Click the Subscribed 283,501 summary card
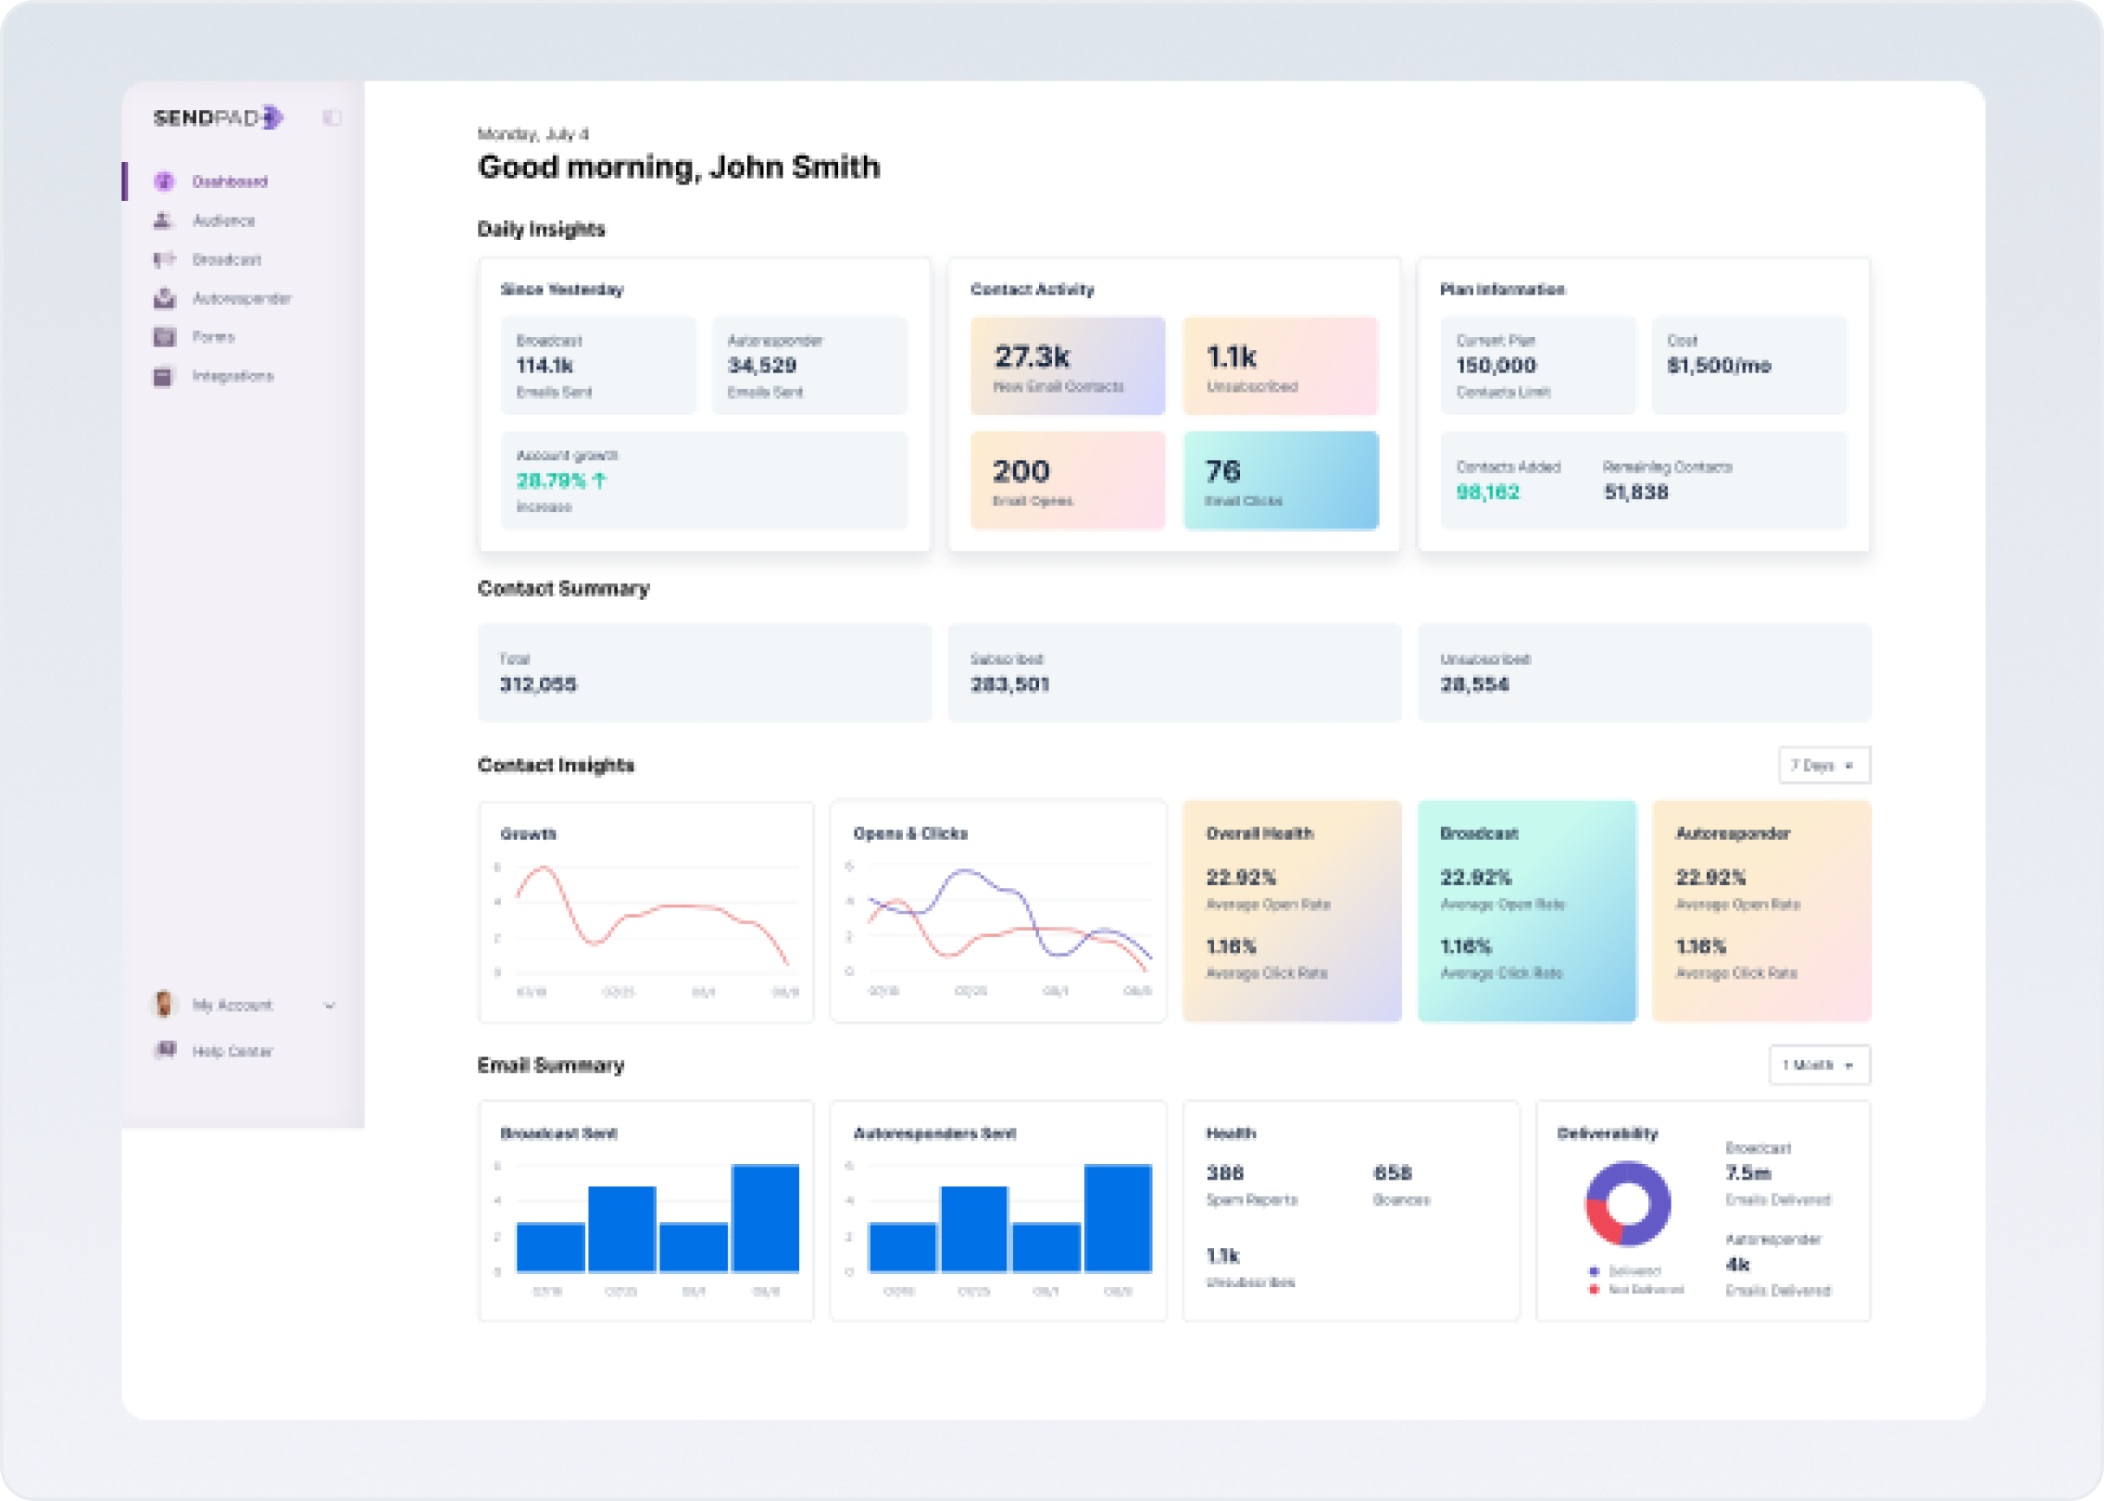2104x1501 pixels. [x=1174, y=673]
